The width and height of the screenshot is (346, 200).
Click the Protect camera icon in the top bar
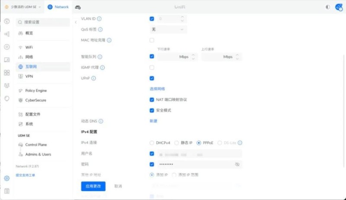coord(78,7)
